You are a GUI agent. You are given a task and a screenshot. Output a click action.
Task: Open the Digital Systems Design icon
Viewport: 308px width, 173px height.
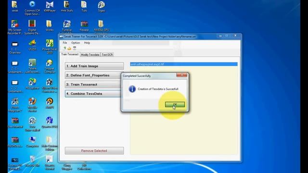pyautogui.click(x=32, y=27)
